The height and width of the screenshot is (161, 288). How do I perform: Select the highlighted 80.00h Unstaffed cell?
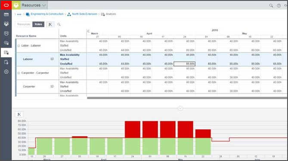[184, 64]
